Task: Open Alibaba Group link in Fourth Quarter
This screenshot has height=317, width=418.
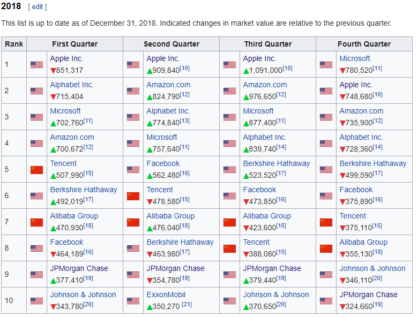Action: (x=363, y=243)
